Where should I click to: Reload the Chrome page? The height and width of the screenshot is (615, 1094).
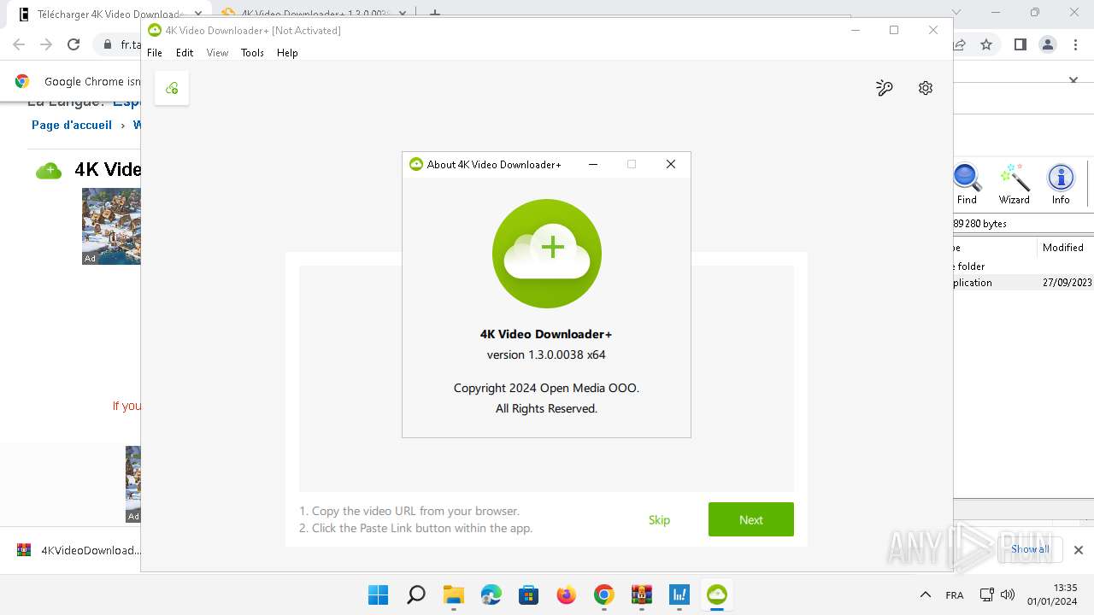[74, 44]
